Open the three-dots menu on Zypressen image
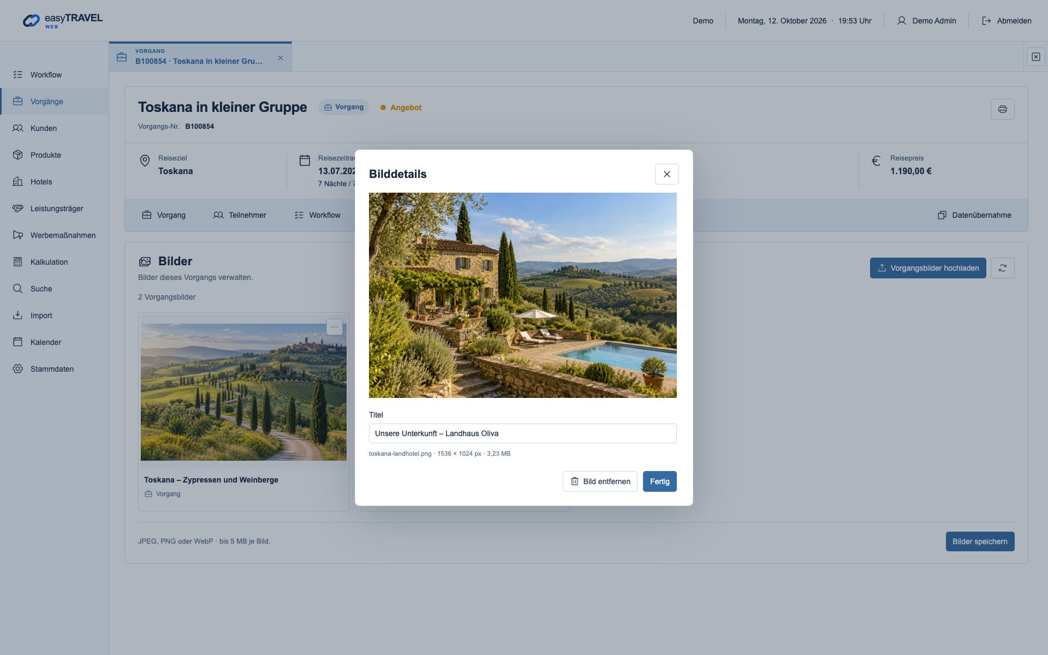Screen dimensions: 1048x655 334,327
